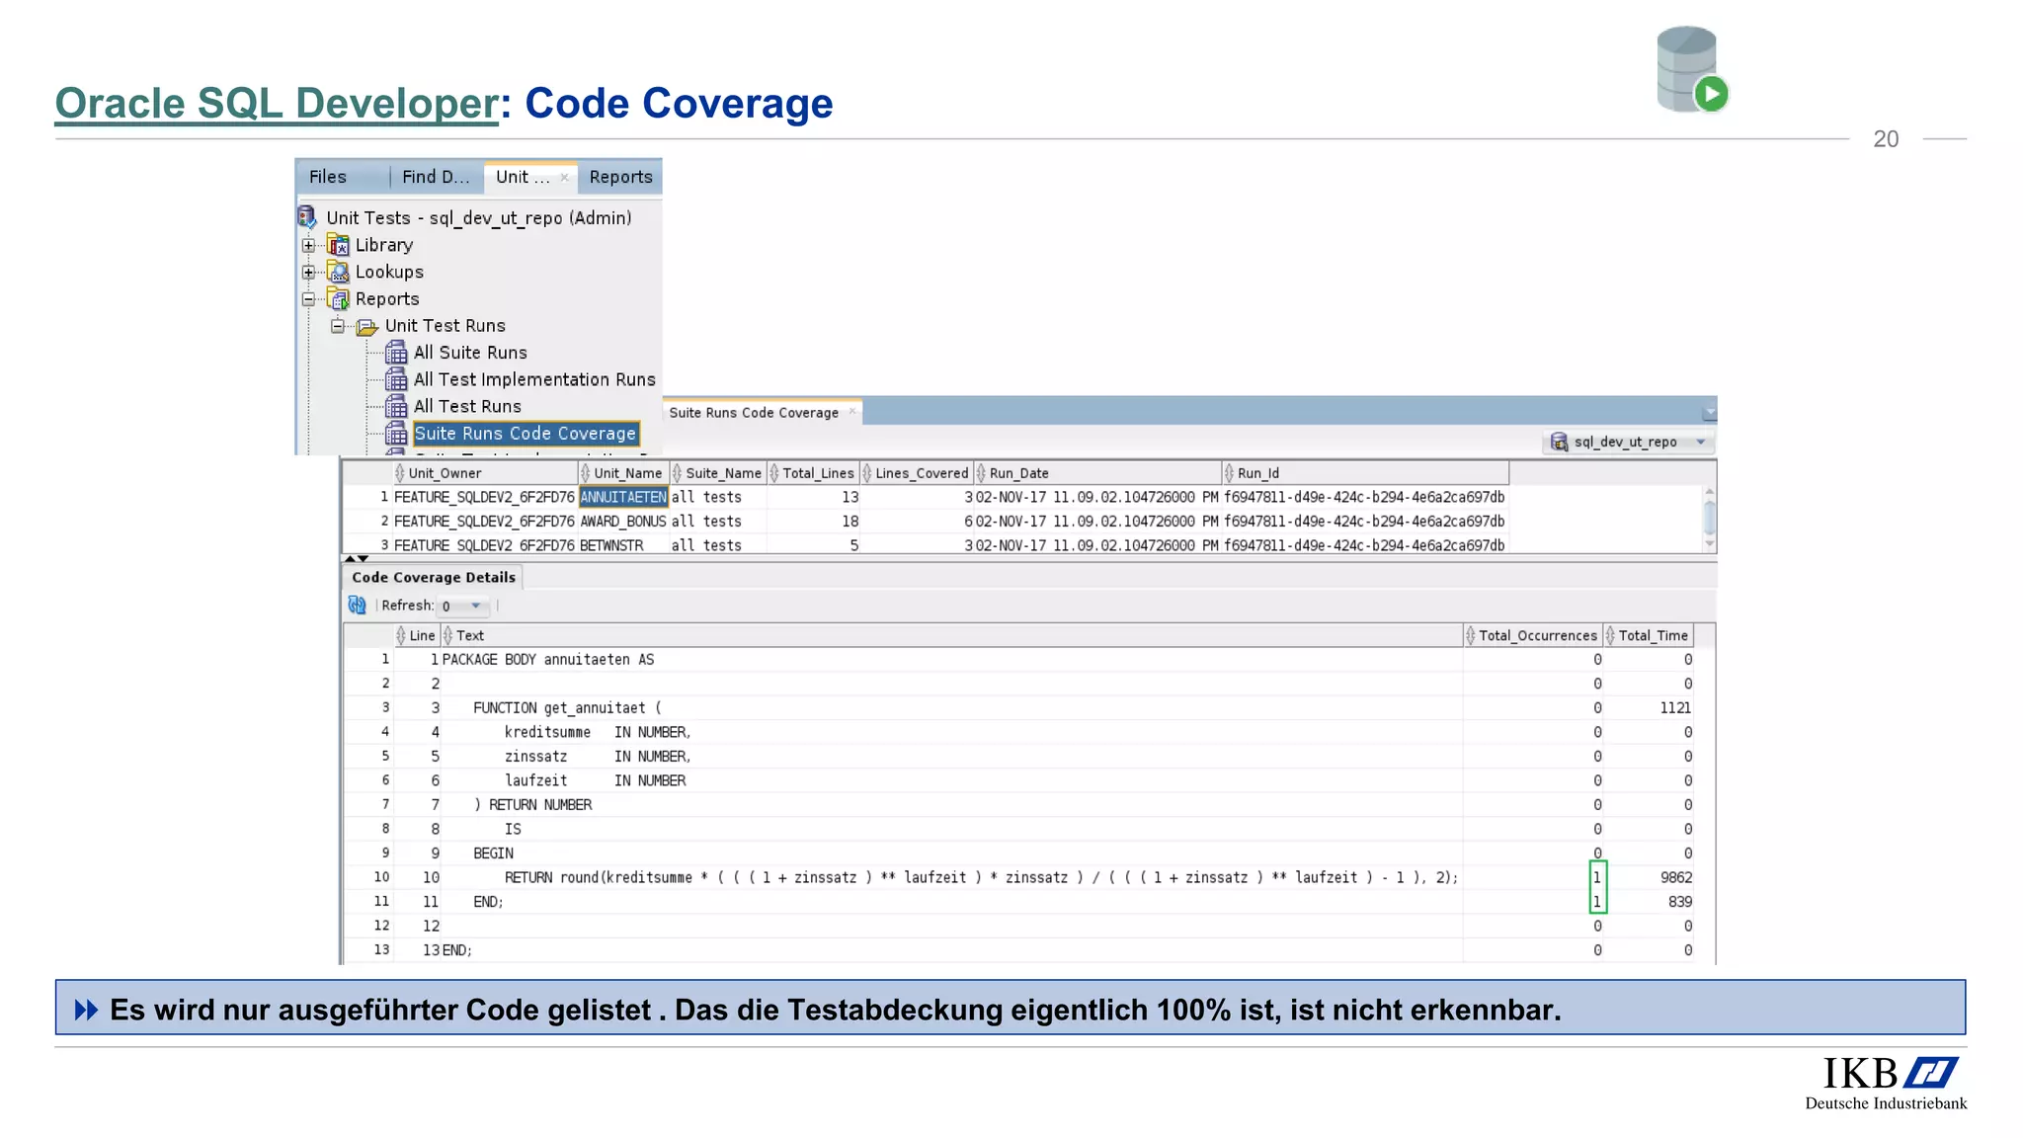Select All Suite Runs report
Image resolution: width=2023 pixels, height=1138 pixels.
point(470,353)
